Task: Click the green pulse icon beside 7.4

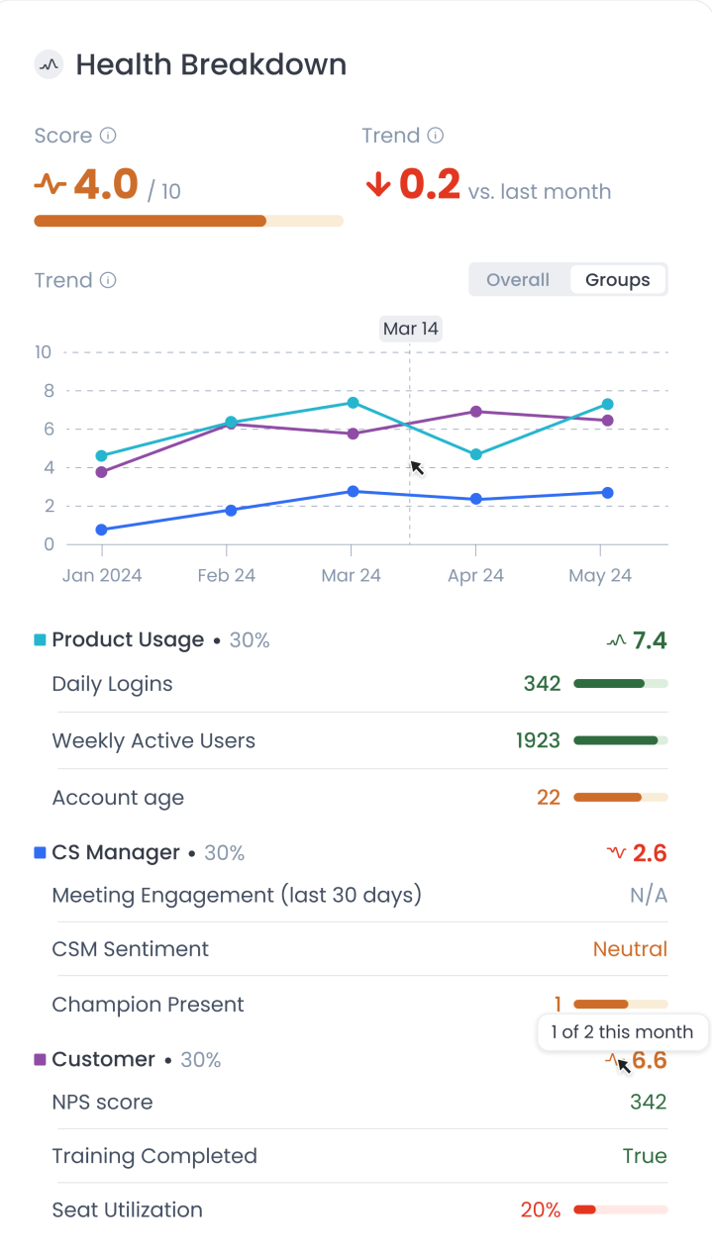Action: tap(616, 640)
